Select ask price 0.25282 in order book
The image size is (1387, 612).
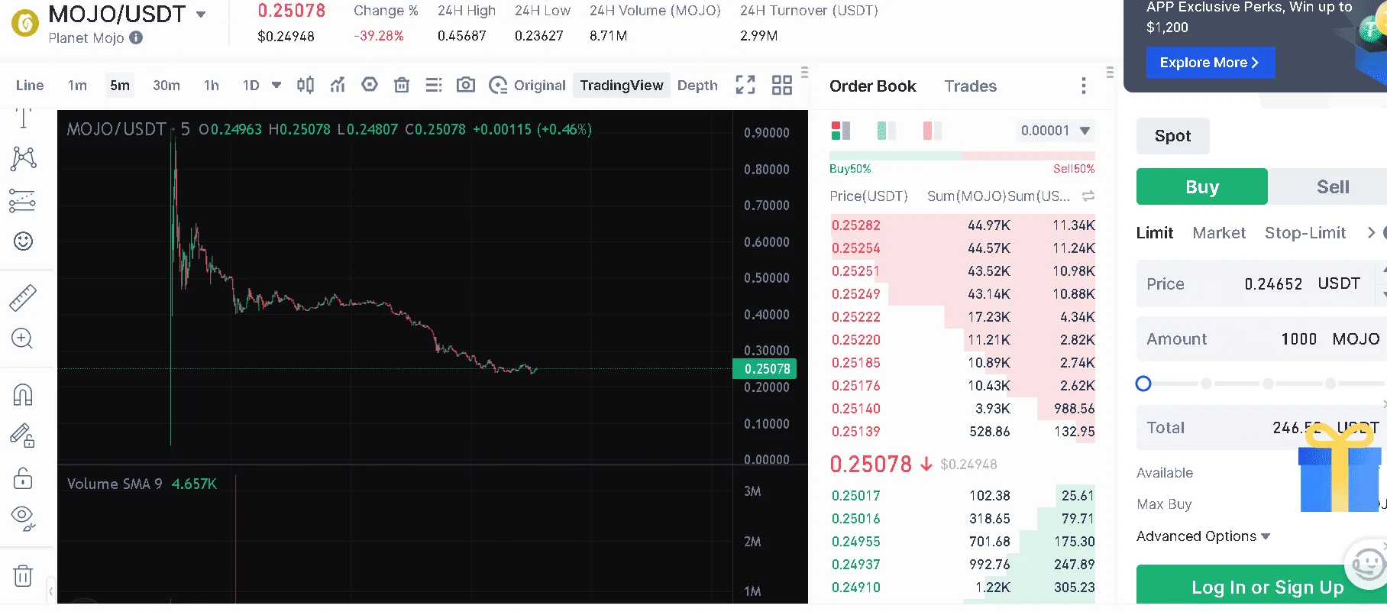coord(855,225)
